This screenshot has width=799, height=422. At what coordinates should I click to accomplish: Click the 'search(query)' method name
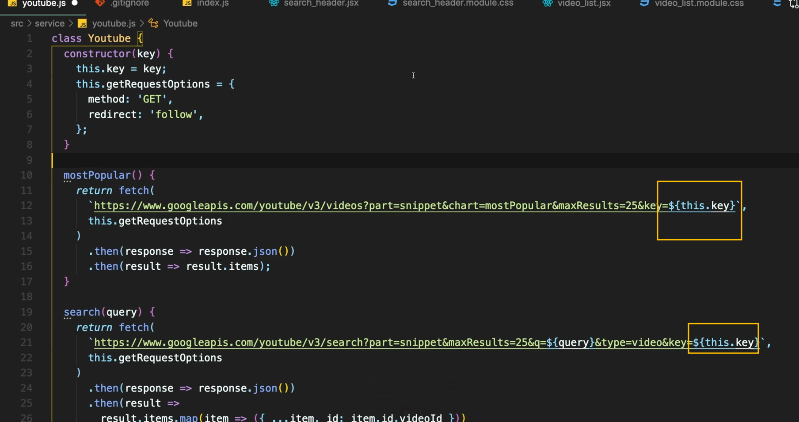pos(103,312)
